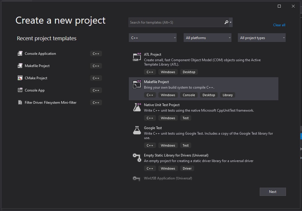Click the Test tag under Google Test
Screen dimensions: 302x211
tap(186, 145)
